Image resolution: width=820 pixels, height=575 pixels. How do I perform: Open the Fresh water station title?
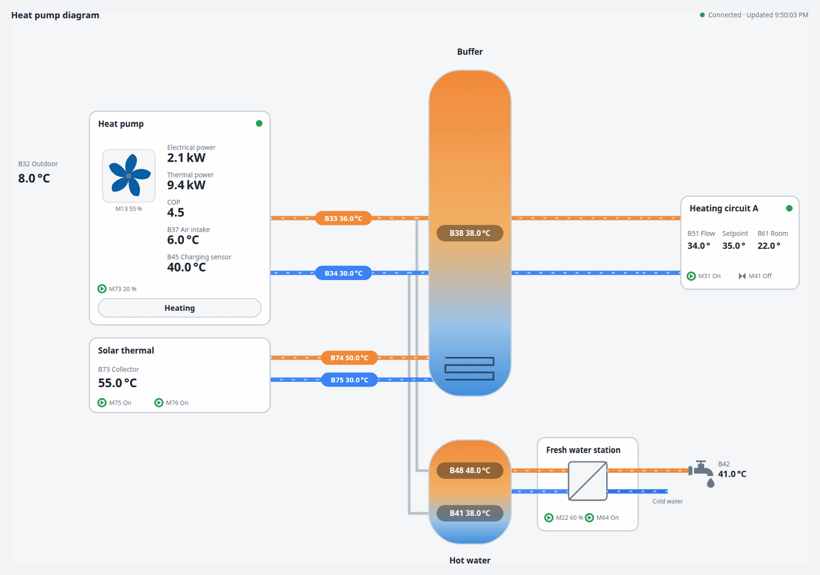coord(583,450)
